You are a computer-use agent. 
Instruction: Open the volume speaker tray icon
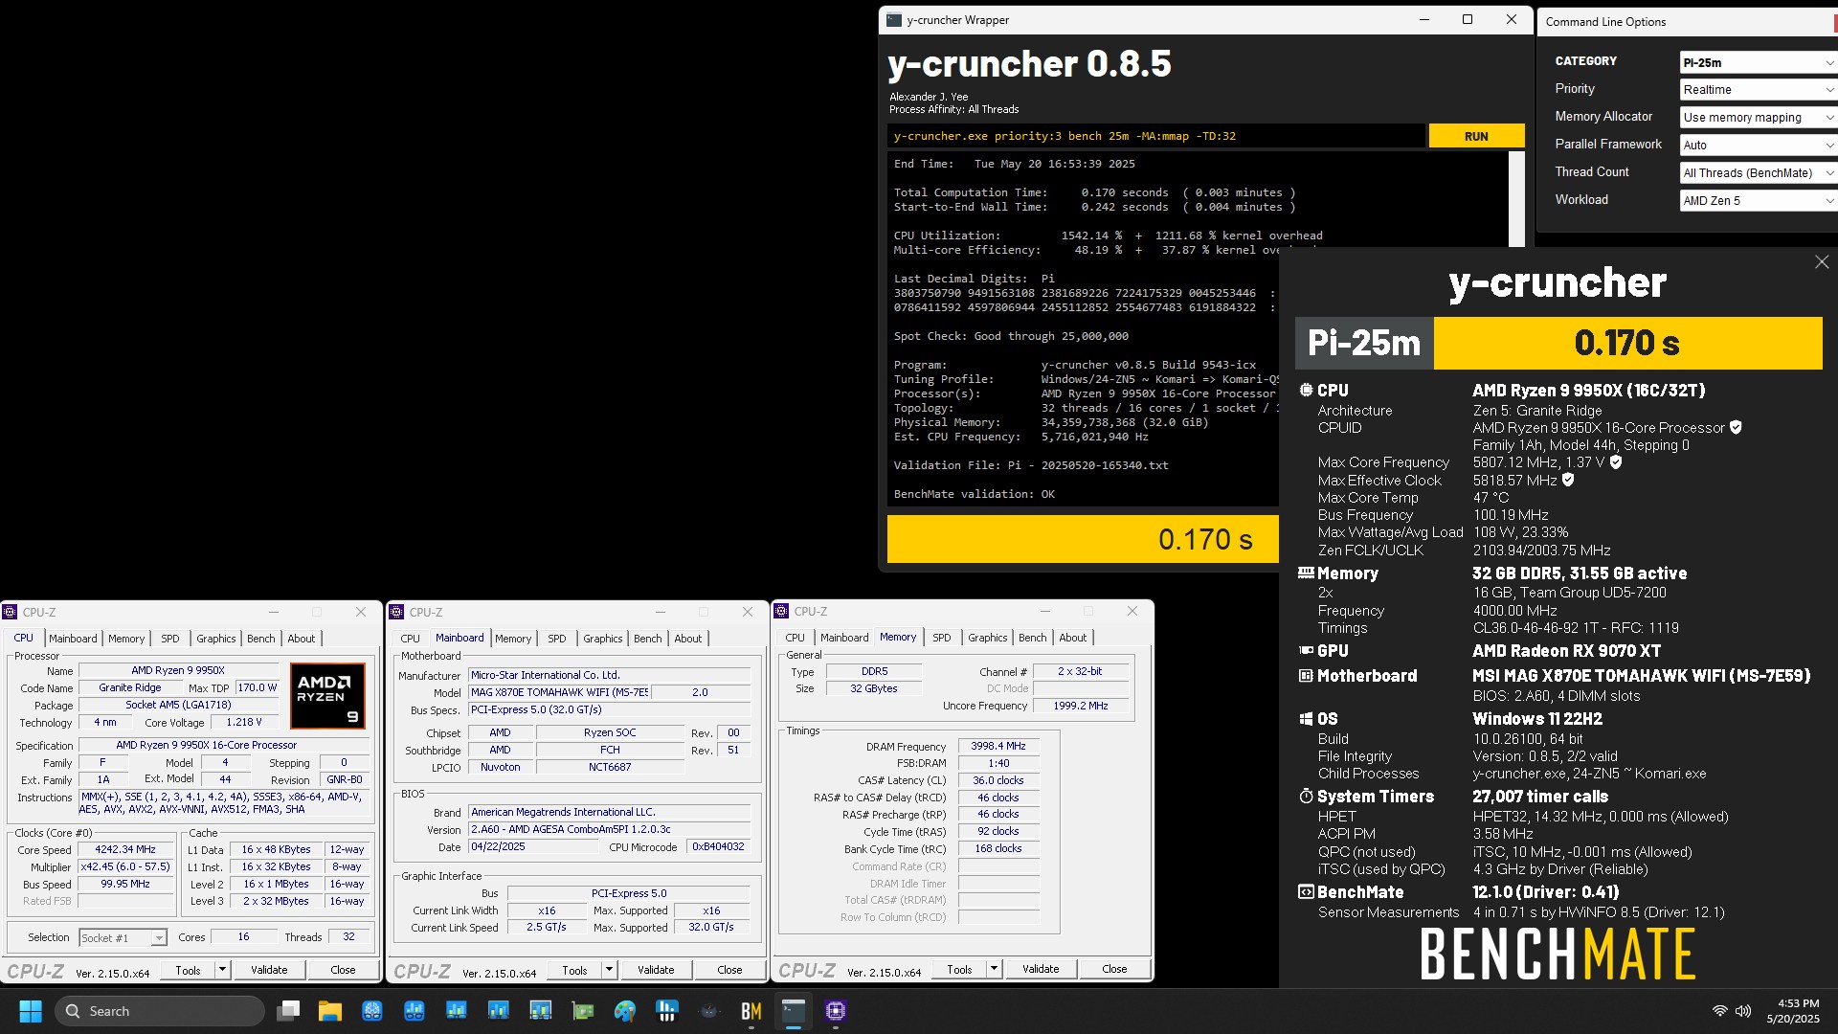point(1743,1011)
